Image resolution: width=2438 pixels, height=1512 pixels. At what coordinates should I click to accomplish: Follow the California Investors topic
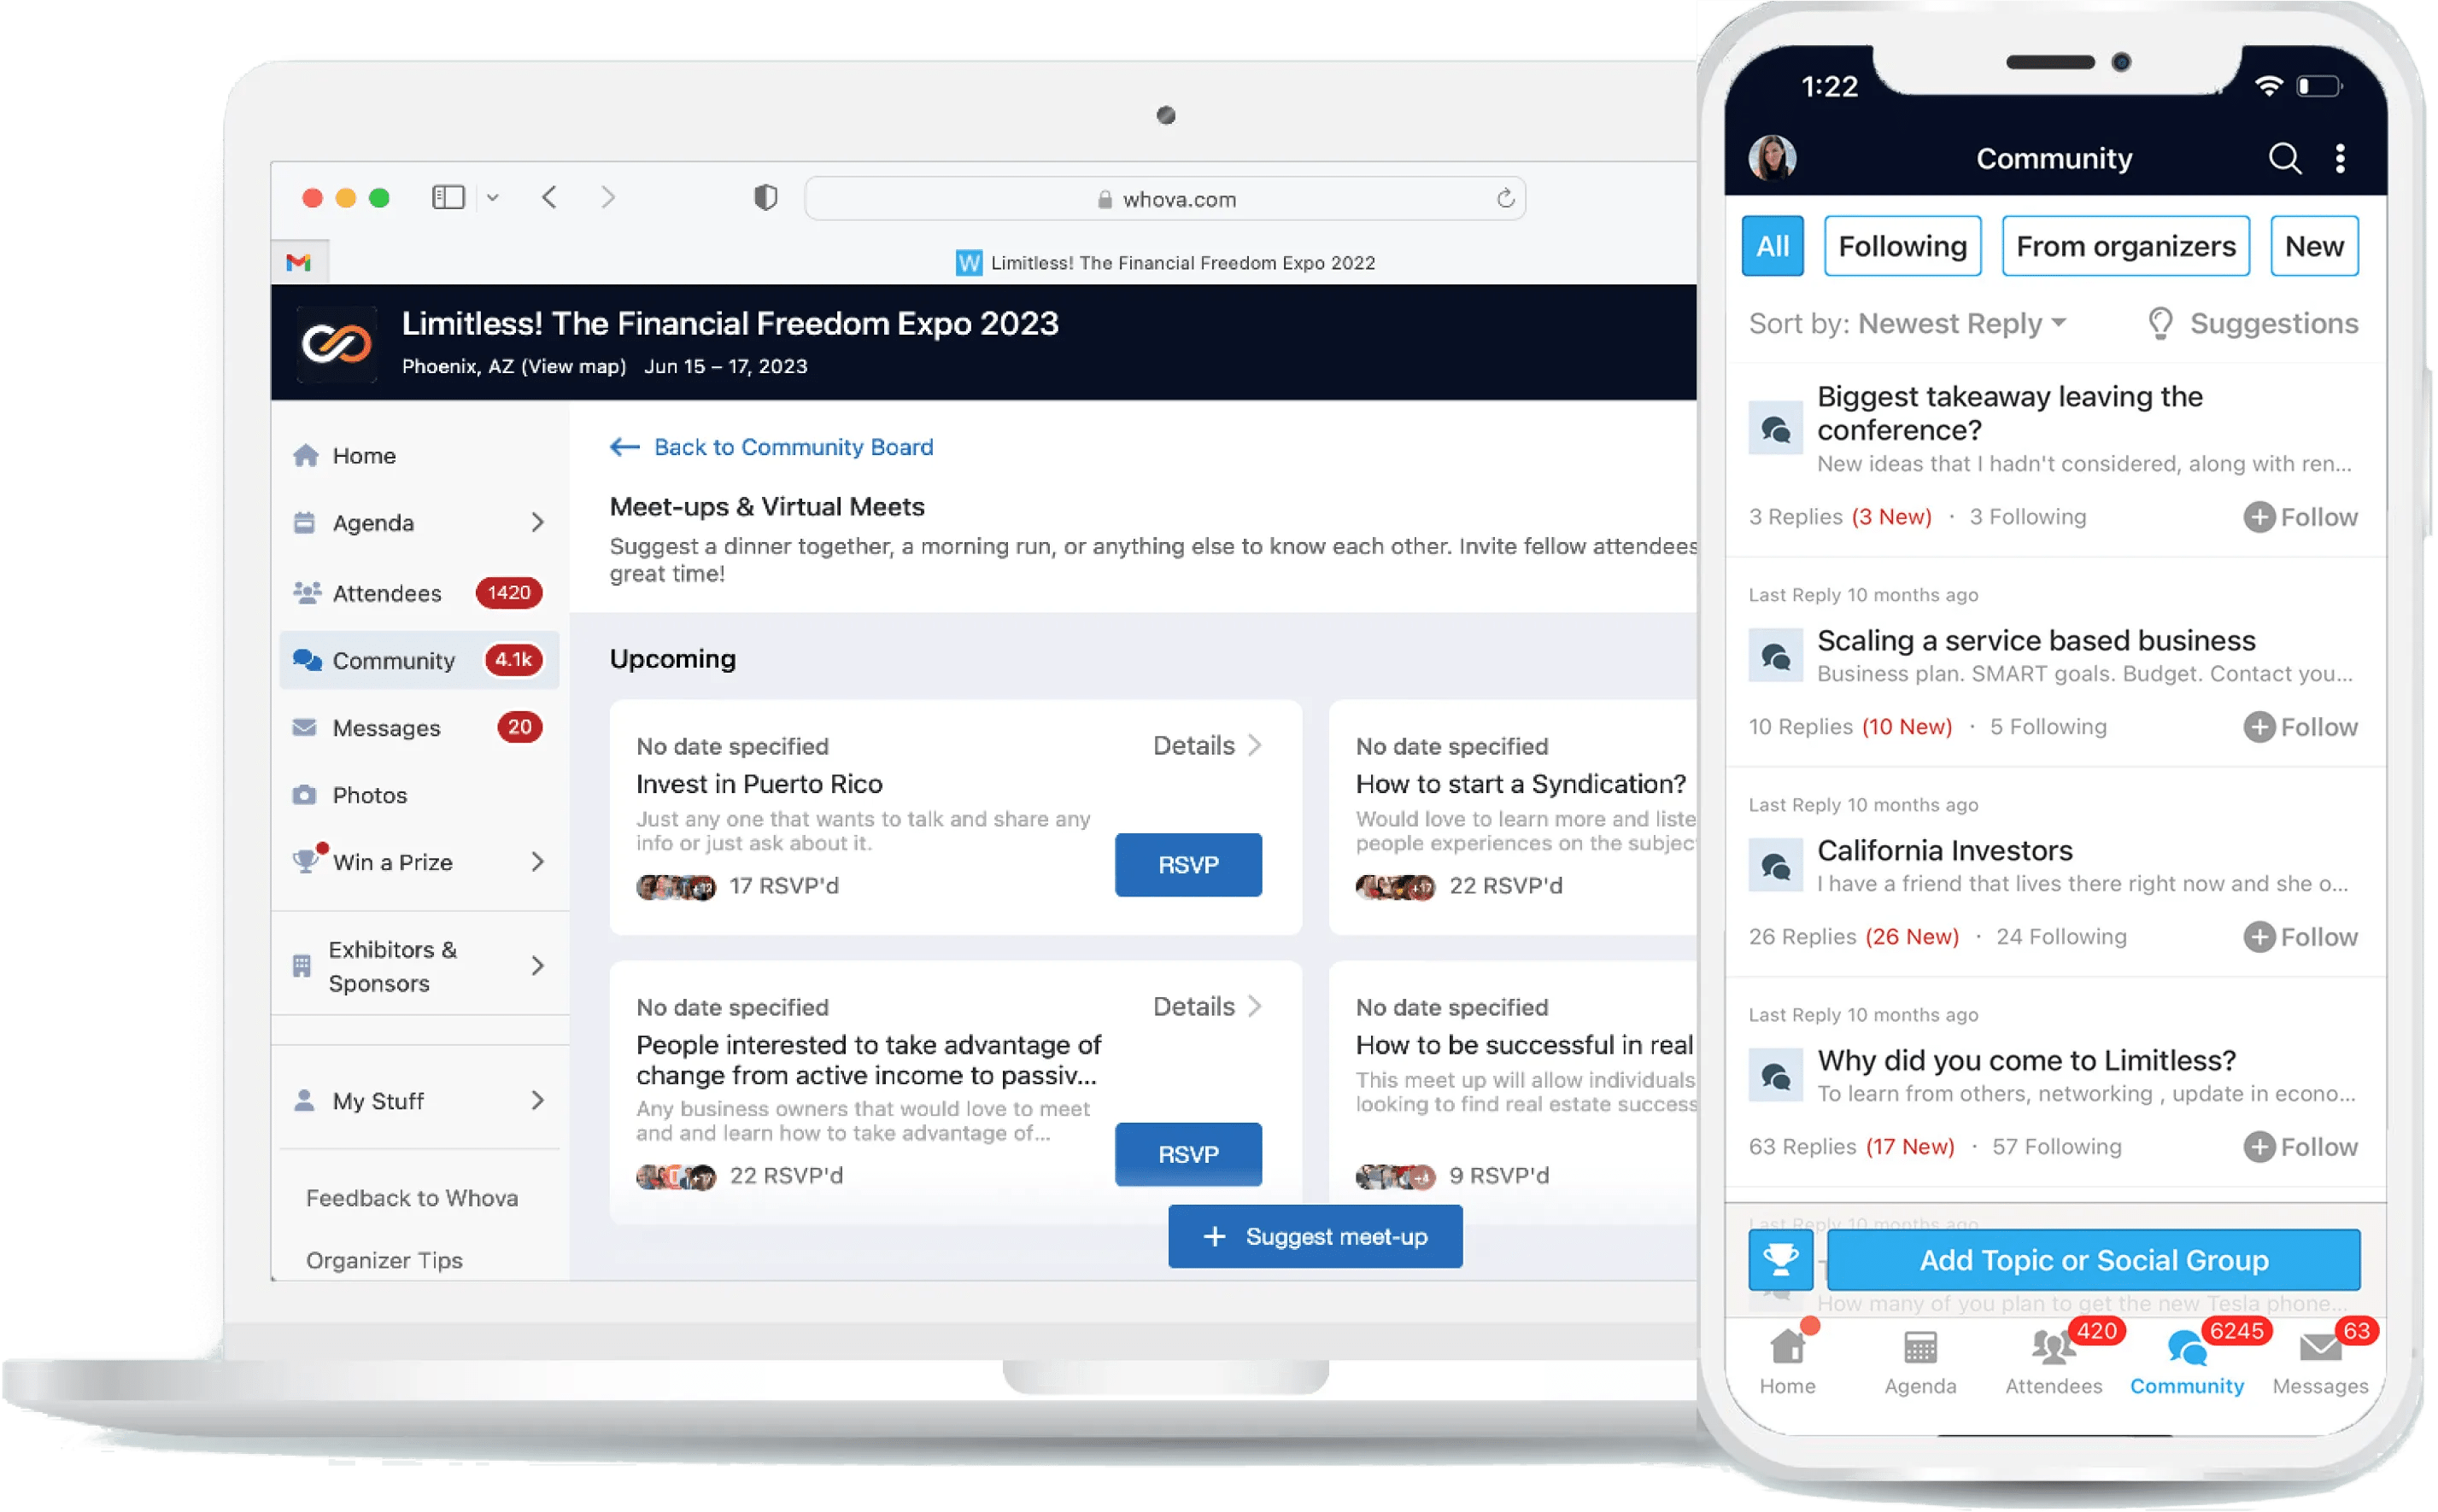(x=2300, y=937)
